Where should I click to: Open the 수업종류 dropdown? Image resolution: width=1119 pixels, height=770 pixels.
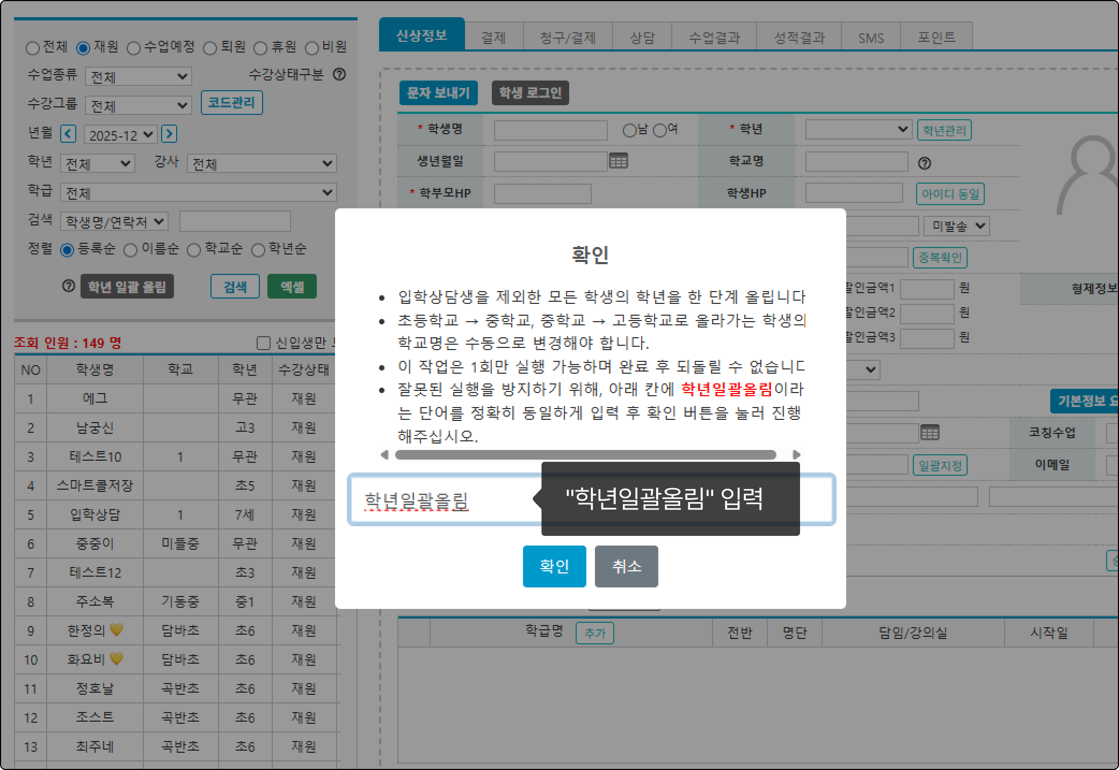click(x=138, y=77)
